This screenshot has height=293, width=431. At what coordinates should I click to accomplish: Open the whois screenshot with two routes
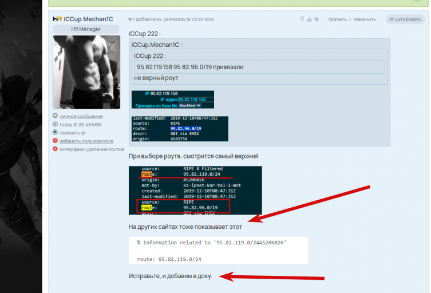tap(195, 190)
